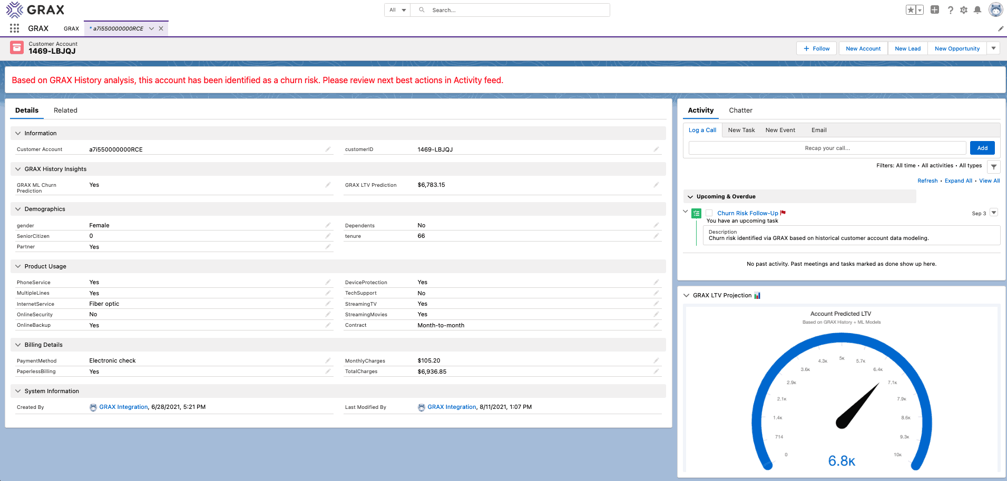Click the Recap your call input field
The height and width of the screenshot is (481, 1007).
click(x=827, y=148)
